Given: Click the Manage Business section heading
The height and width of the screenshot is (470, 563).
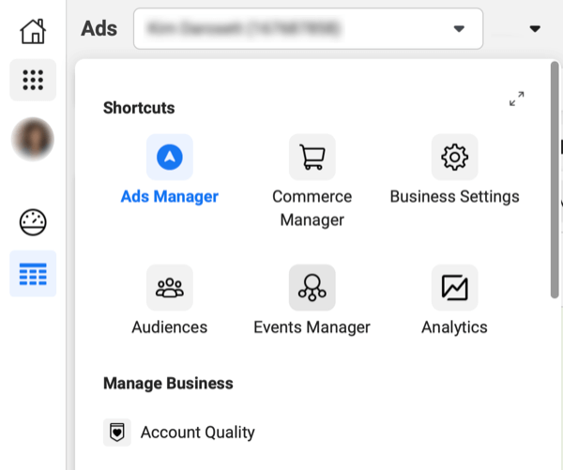Looking at the screenshot, I should 168,383.
